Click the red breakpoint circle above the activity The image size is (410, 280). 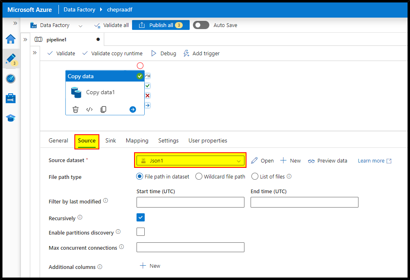click(140, 65)
